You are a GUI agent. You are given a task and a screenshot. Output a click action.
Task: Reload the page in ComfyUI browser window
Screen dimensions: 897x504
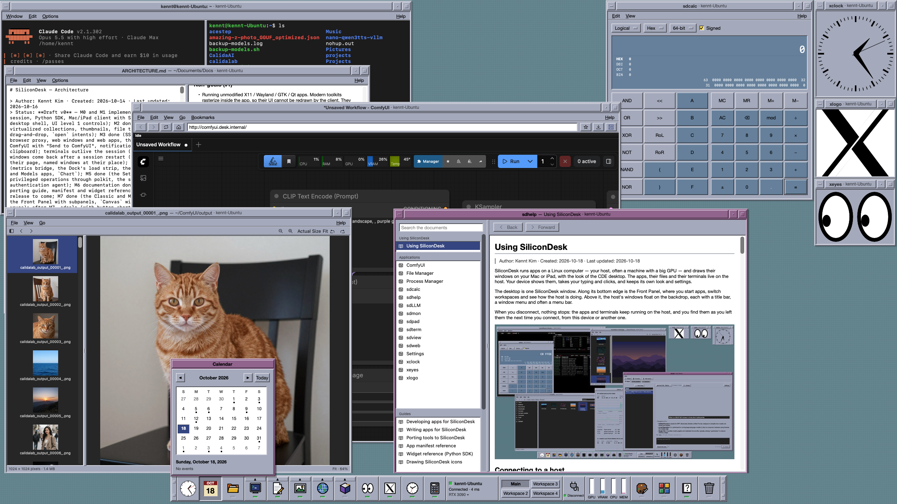(166, 127)
